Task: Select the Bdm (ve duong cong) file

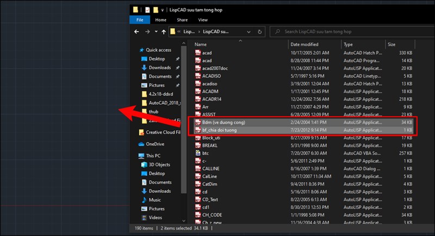Action: click(303, 122)
